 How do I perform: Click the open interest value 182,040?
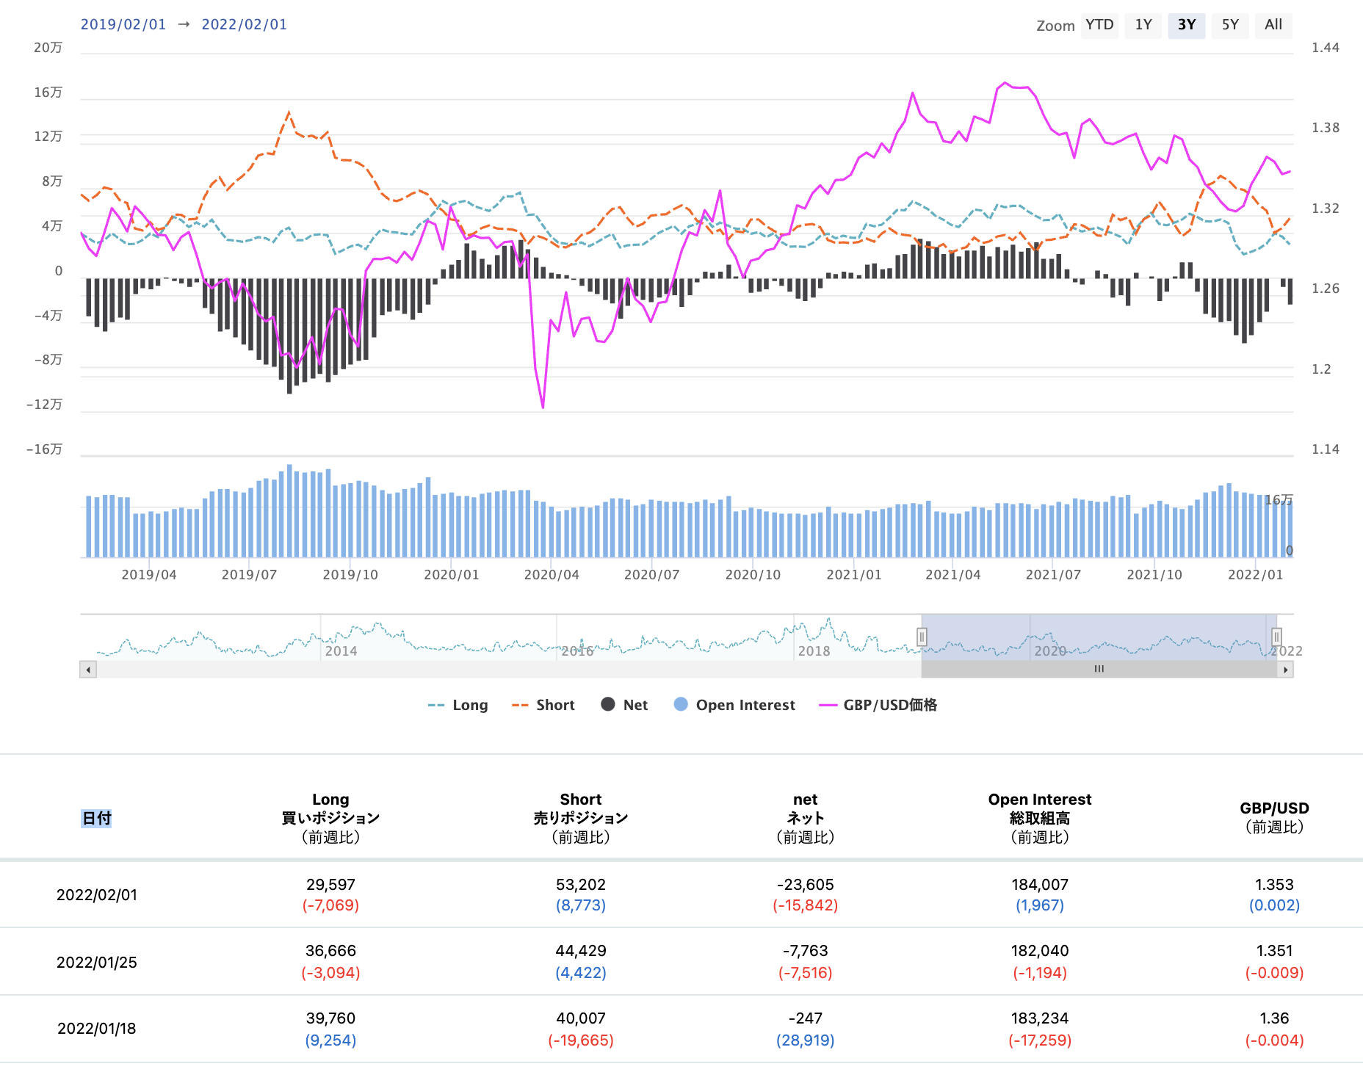[1040, 951]
